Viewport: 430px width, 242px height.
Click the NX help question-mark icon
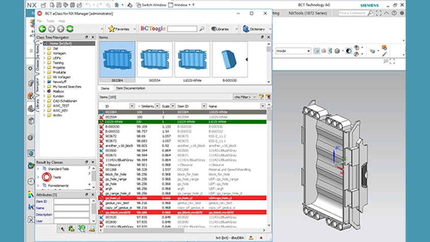[x=394, y=13]
